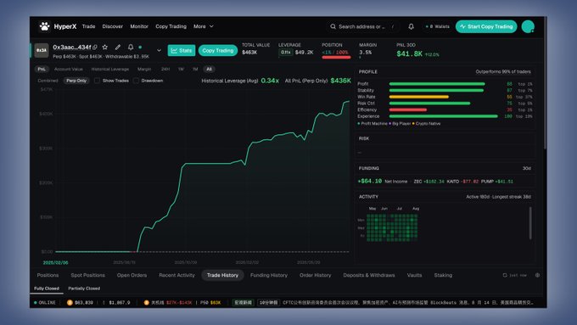The image size is (577, 325).
Task: Switch to Perp Only view
Action: [76, 81]
